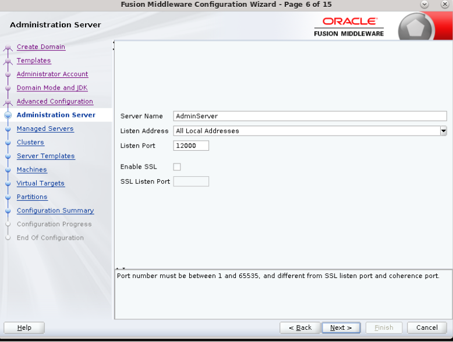Click the Configuration Summary step bullet icon
The image size is (453, 342).
point(8,211)
